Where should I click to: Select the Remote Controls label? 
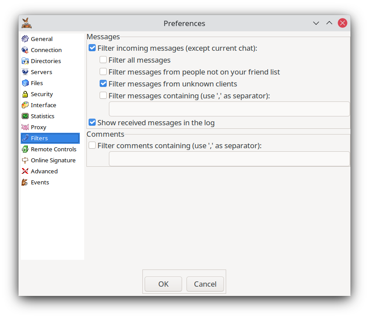(54, 149)
